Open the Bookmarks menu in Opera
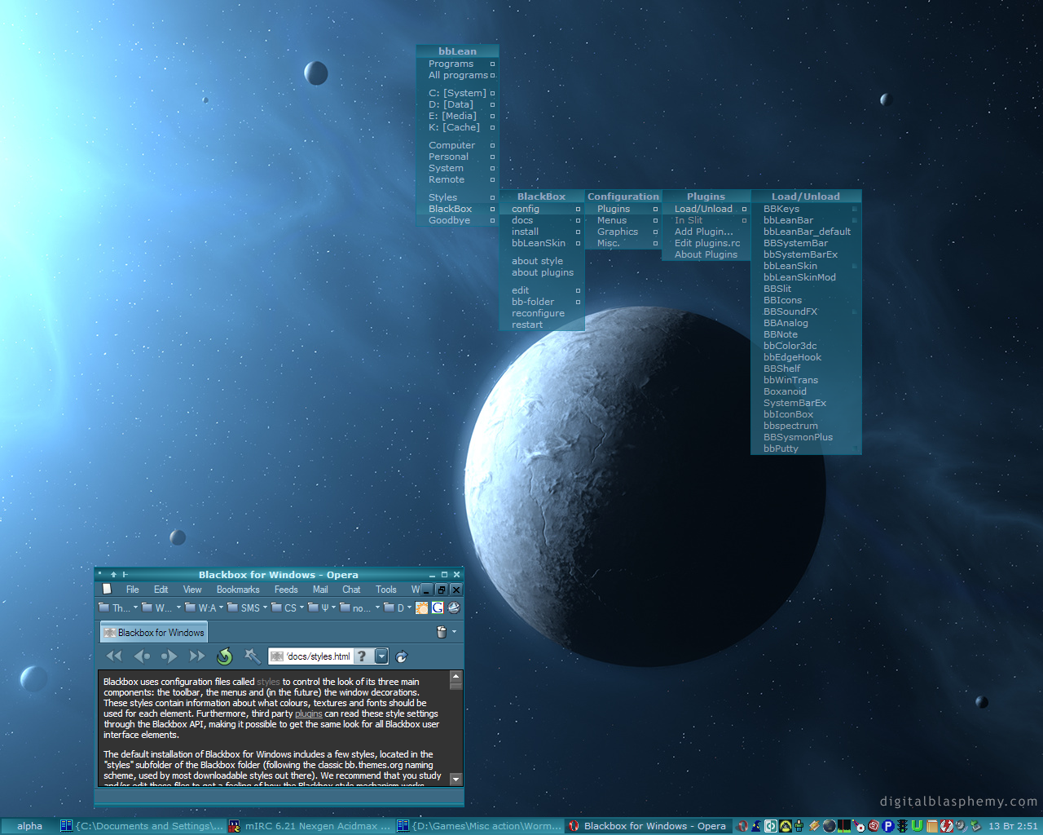1043x835 pixels. pyautogui.click(x=238, y=590)
